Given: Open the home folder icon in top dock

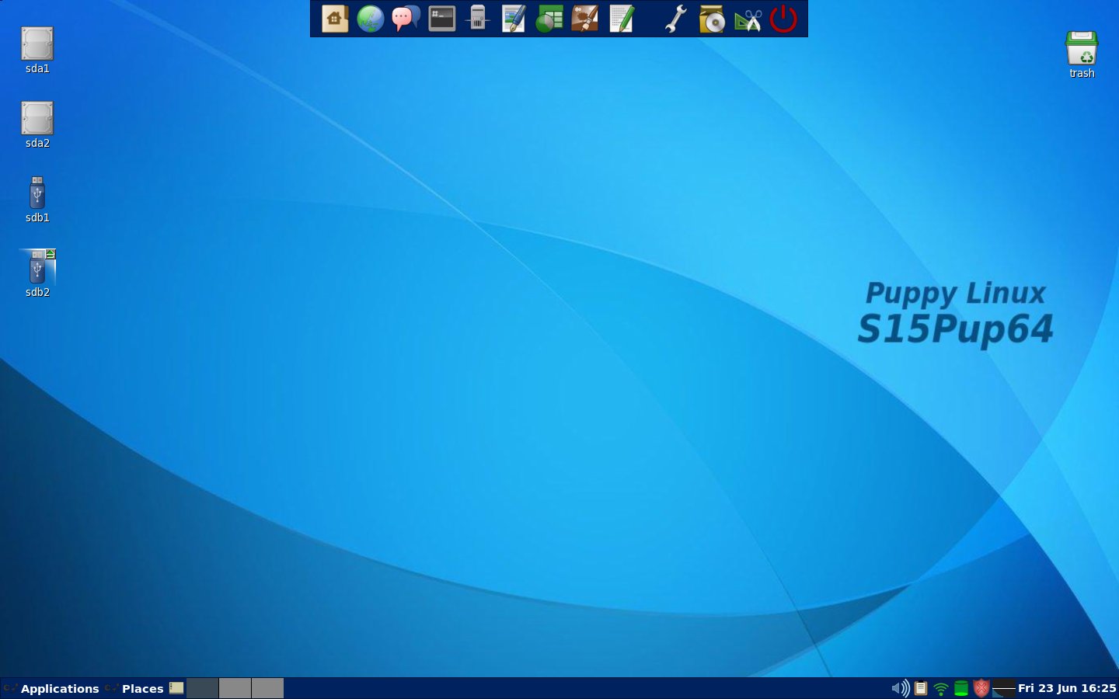Looking at the screenshot, I should click(x=335, y=19).
